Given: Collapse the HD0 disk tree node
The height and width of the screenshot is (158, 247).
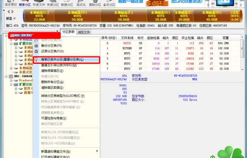Looking at the screenshot, I should [6, 35].
